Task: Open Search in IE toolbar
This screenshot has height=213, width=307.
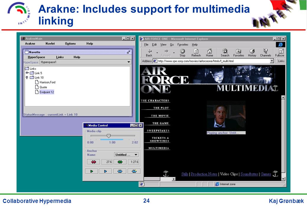Action: pyautogui.click(x=225, y=53)
